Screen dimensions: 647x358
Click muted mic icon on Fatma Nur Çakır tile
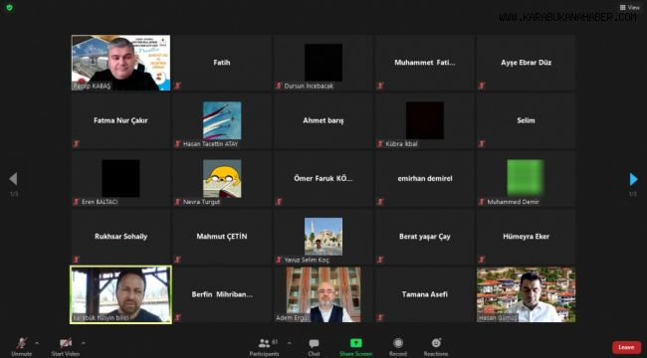[x=76, y=143]
